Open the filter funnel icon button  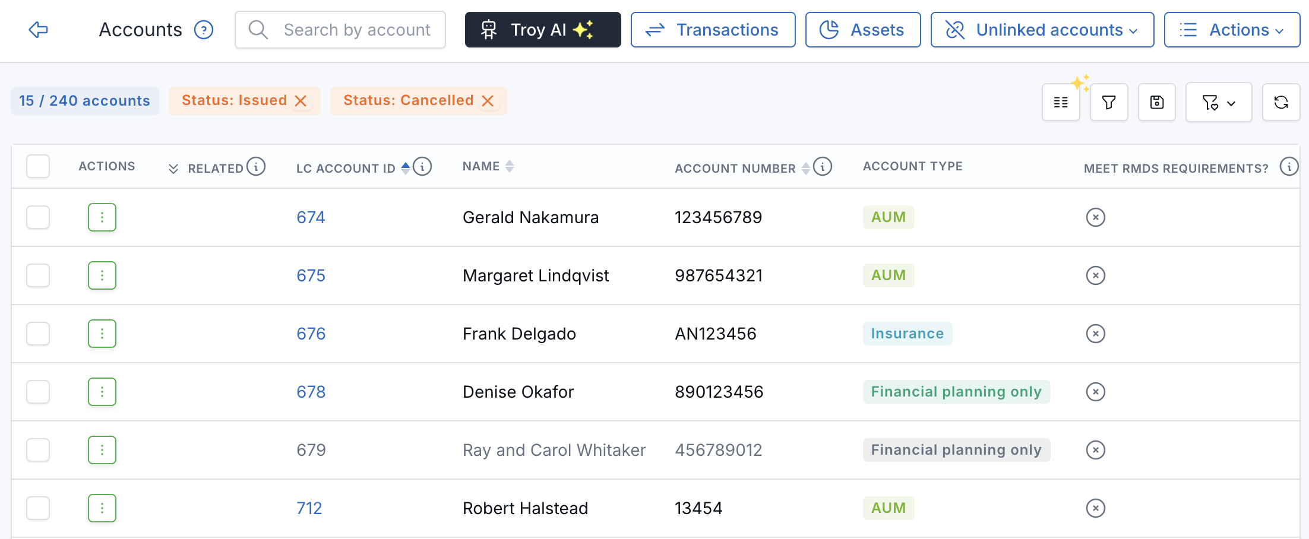coord(1109,102)
